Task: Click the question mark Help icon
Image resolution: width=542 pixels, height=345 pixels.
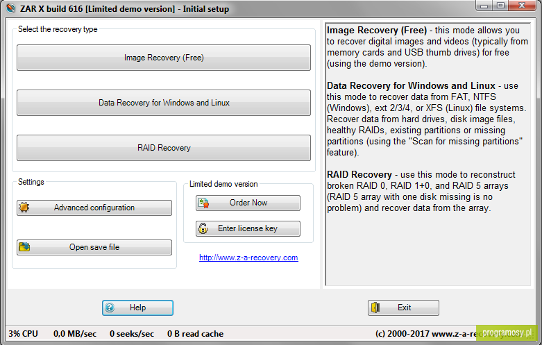Action: [110, 308]
